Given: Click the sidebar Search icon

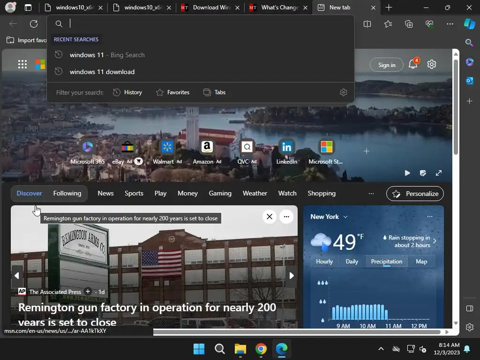Looking at the screenshot, I should pos(469,43).
